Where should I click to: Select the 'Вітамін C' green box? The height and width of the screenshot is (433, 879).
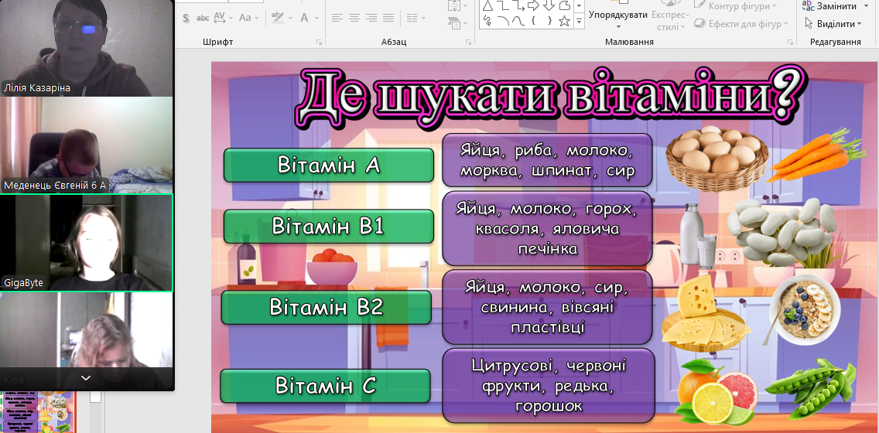(x=325, y=386)
